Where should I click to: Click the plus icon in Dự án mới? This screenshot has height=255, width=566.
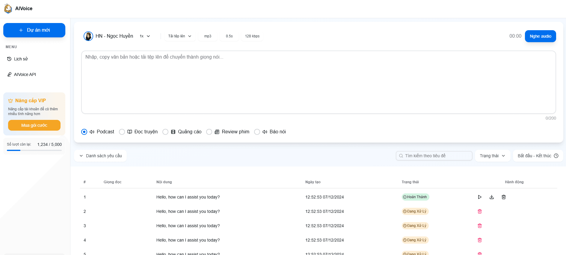21,30
